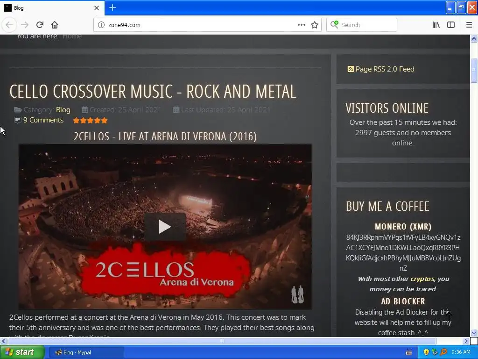This screenshot has height=359, width=478.
Task: Open the Page RSS 2.0 Feed link
Action: [x=385, y=69]
